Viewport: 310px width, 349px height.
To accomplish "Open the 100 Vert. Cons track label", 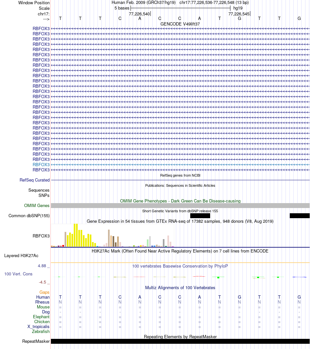I will (18, 274).
